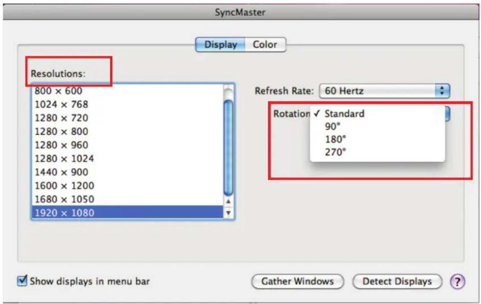
Task: Switch to the Color tab
Action: pos(265,44)
